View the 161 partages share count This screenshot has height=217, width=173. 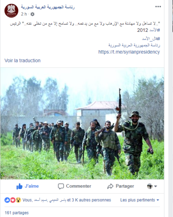coord(17,213)
